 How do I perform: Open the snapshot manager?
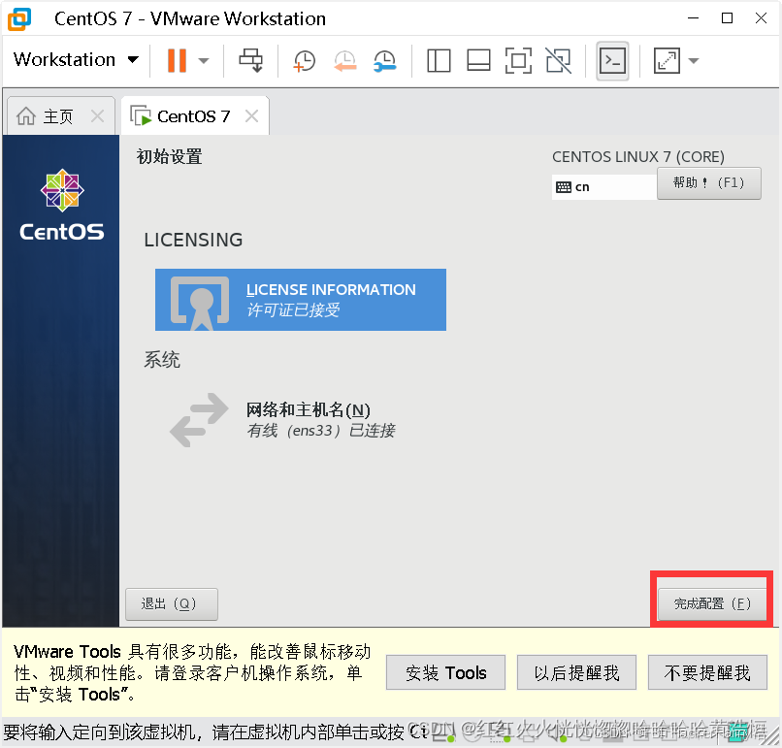385,61
